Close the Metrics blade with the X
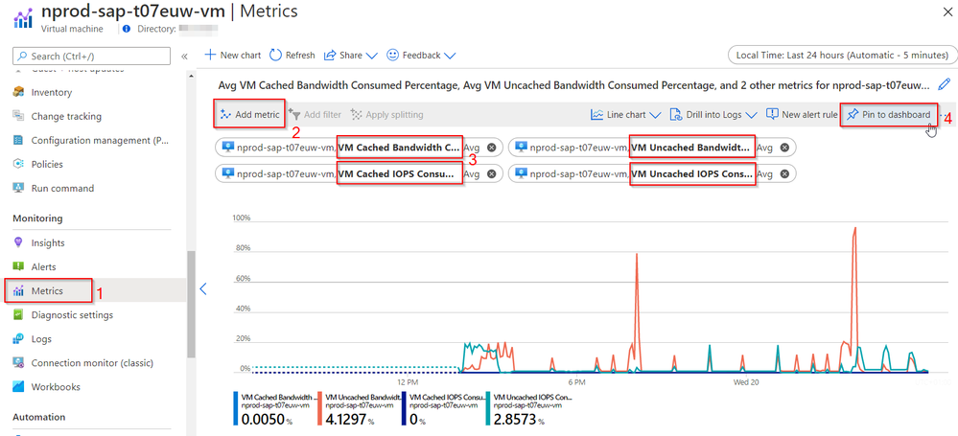 [x=946, y=11]
